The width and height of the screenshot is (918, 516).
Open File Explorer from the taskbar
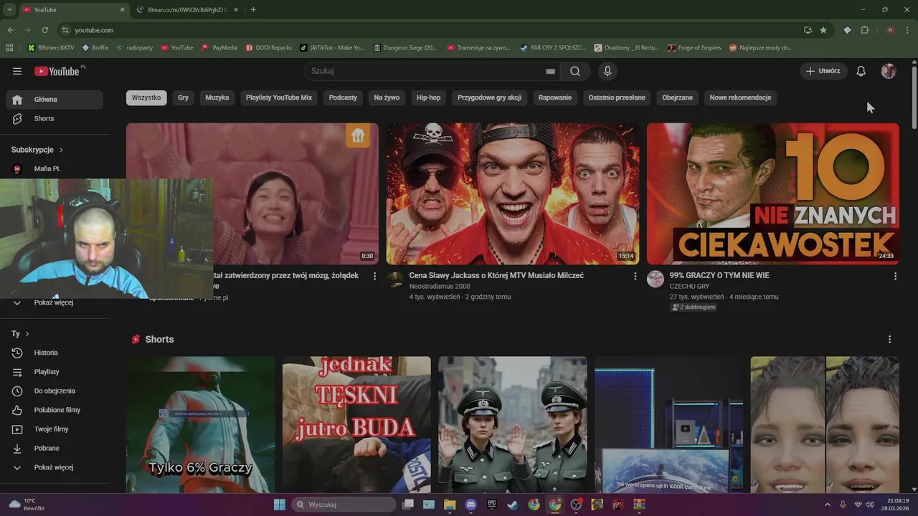(450, 505)
